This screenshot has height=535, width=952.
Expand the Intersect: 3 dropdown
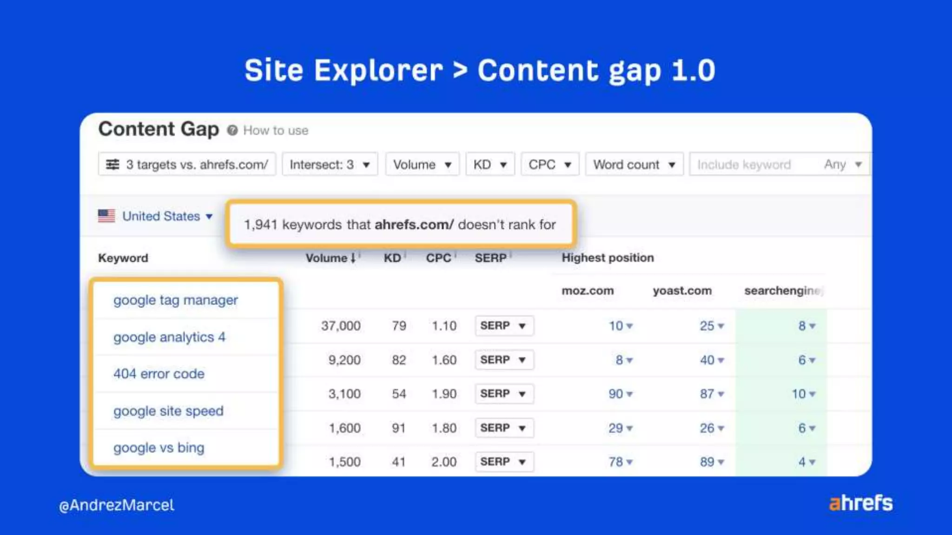pos(330,164)
